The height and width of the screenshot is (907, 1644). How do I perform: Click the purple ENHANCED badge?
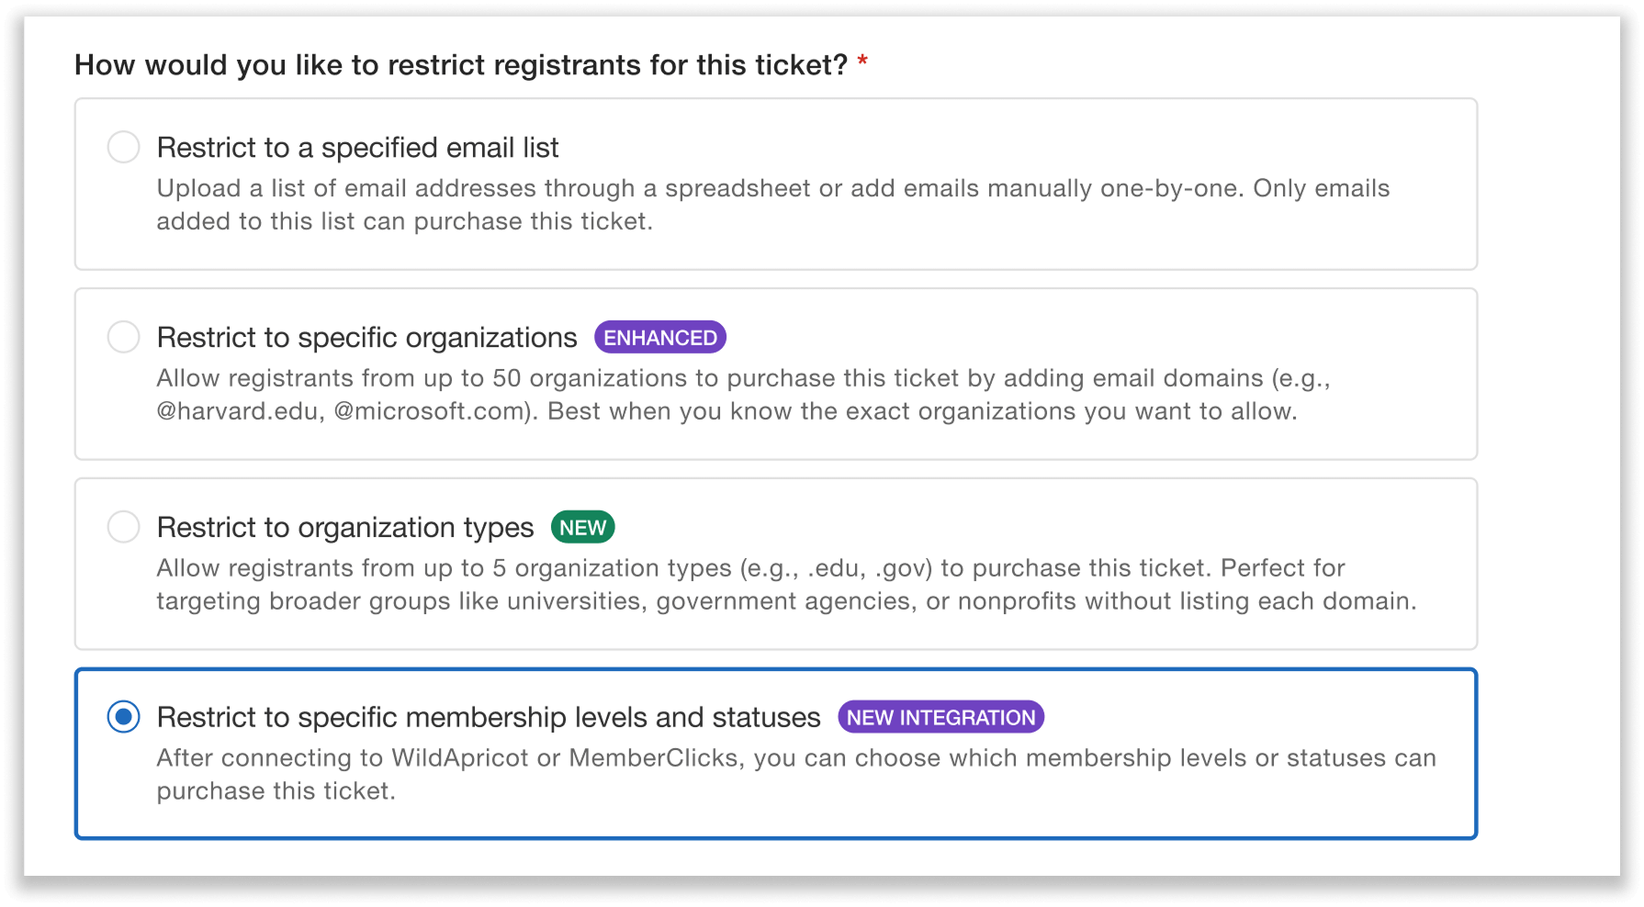[659, 337]
